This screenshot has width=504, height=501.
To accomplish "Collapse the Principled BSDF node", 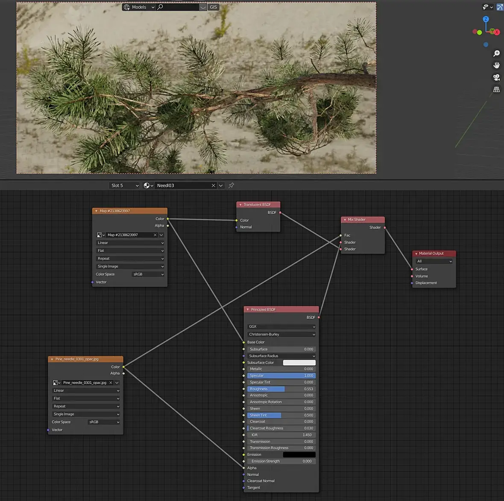I will point(248,309).
